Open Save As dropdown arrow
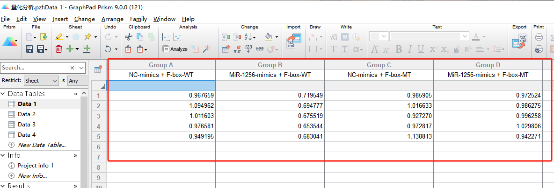Screen dimensions: 554x188 coord(46,49)
